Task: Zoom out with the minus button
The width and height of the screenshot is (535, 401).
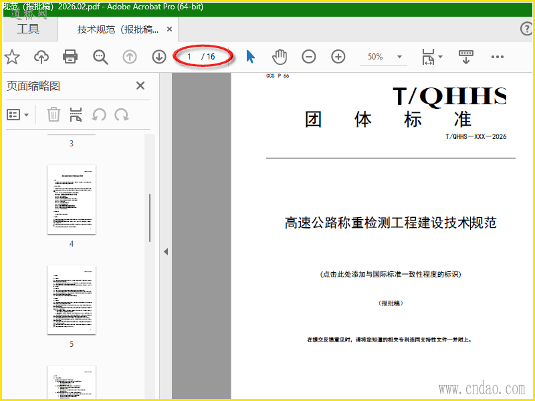Action: pyautogui.click(x=309, y=57)
